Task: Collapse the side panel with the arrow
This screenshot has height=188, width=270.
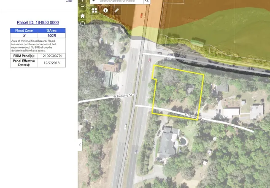Action: coord(80,145)
